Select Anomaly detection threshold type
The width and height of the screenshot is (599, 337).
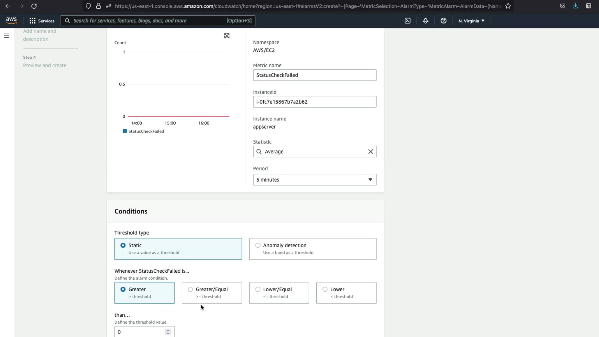[x=258, y=245]
